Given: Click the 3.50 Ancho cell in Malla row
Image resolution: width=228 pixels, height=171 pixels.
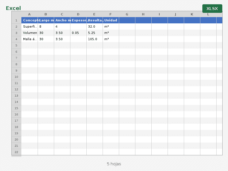Looking at the screenshot, I should 62,39.
